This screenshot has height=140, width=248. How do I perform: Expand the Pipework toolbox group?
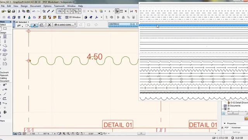point(4,75)
